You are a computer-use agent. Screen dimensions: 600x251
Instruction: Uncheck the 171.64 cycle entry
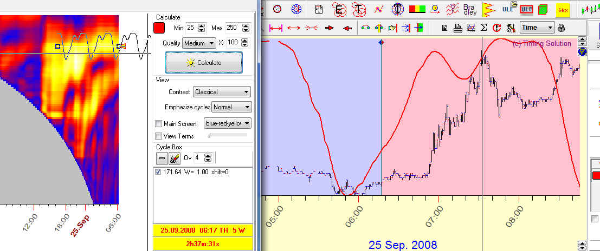tap(158, 172)
